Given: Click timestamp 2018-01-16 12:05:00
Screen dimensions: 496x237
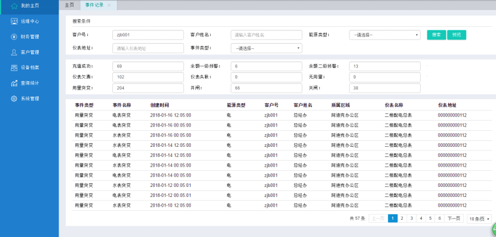Looking at the screenshot, I should tap(170, 115).
